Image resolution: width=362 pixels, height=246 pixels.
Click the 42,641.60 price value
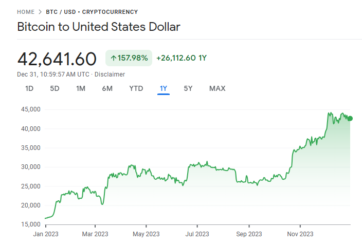(x=57, y=59)
